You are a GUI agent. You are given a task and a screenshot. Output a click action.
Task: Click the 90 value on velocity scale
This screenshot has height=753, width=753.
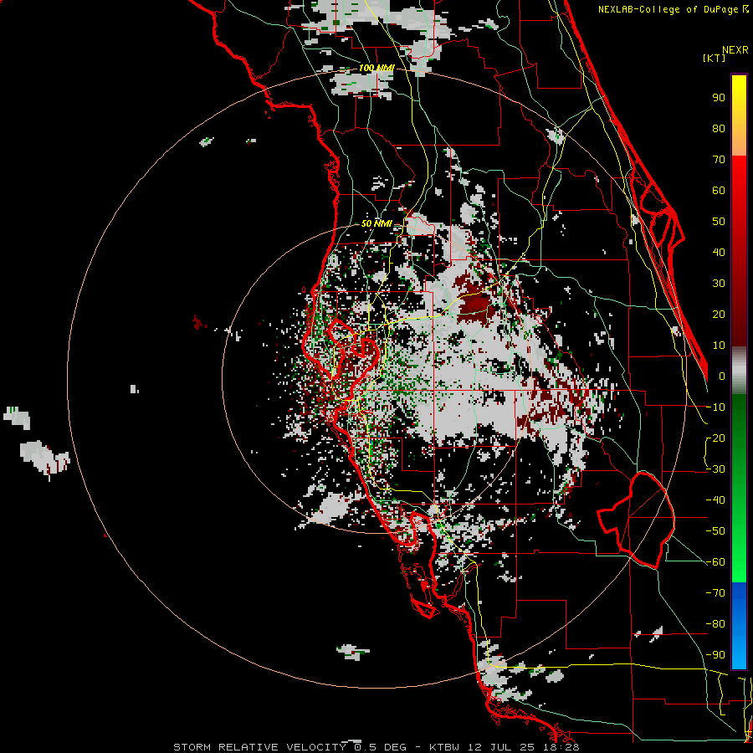pyautogui.click(x=719, y=98)
